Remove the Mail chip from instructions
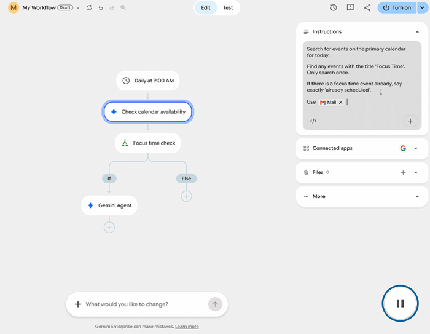Viewport: 430px width, 334px height. [x=340, y=102]
